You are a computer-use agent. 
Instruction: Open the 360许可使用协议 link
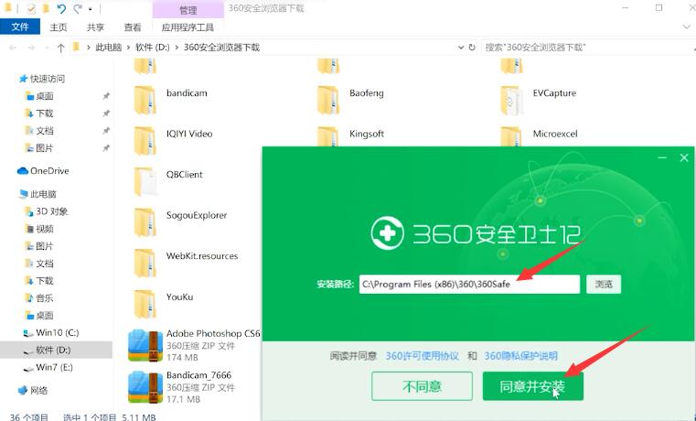[x=422, y=356]
